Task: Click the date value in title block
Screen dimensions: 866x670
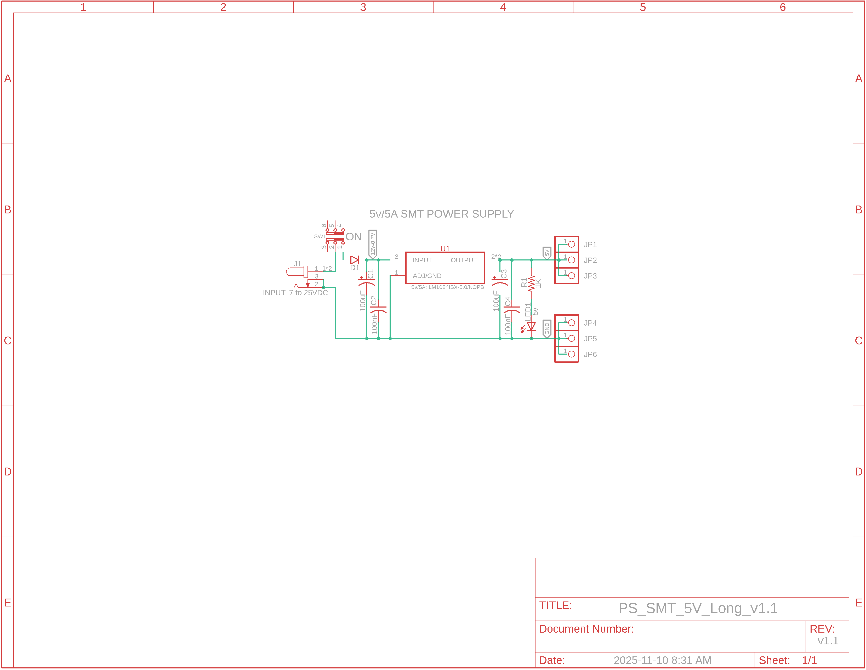Action: point(662,660)
